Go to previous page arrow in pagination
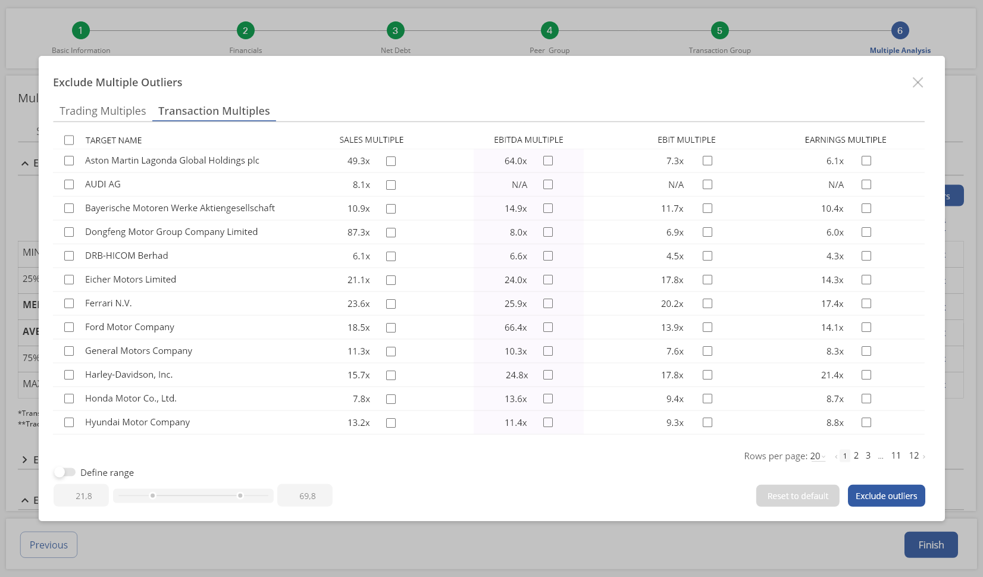 tap(836, 457)
